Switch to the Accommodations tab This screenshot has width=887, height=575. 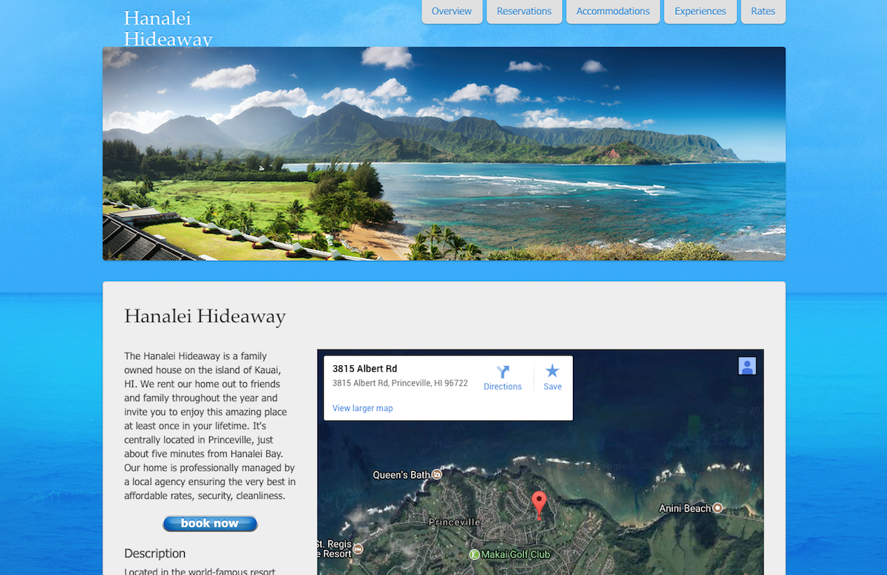pyautogui.click(x=613, y=11)
